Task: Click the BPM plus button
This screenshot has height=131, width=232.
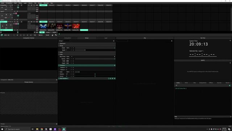Action: [x=17, y=35]
